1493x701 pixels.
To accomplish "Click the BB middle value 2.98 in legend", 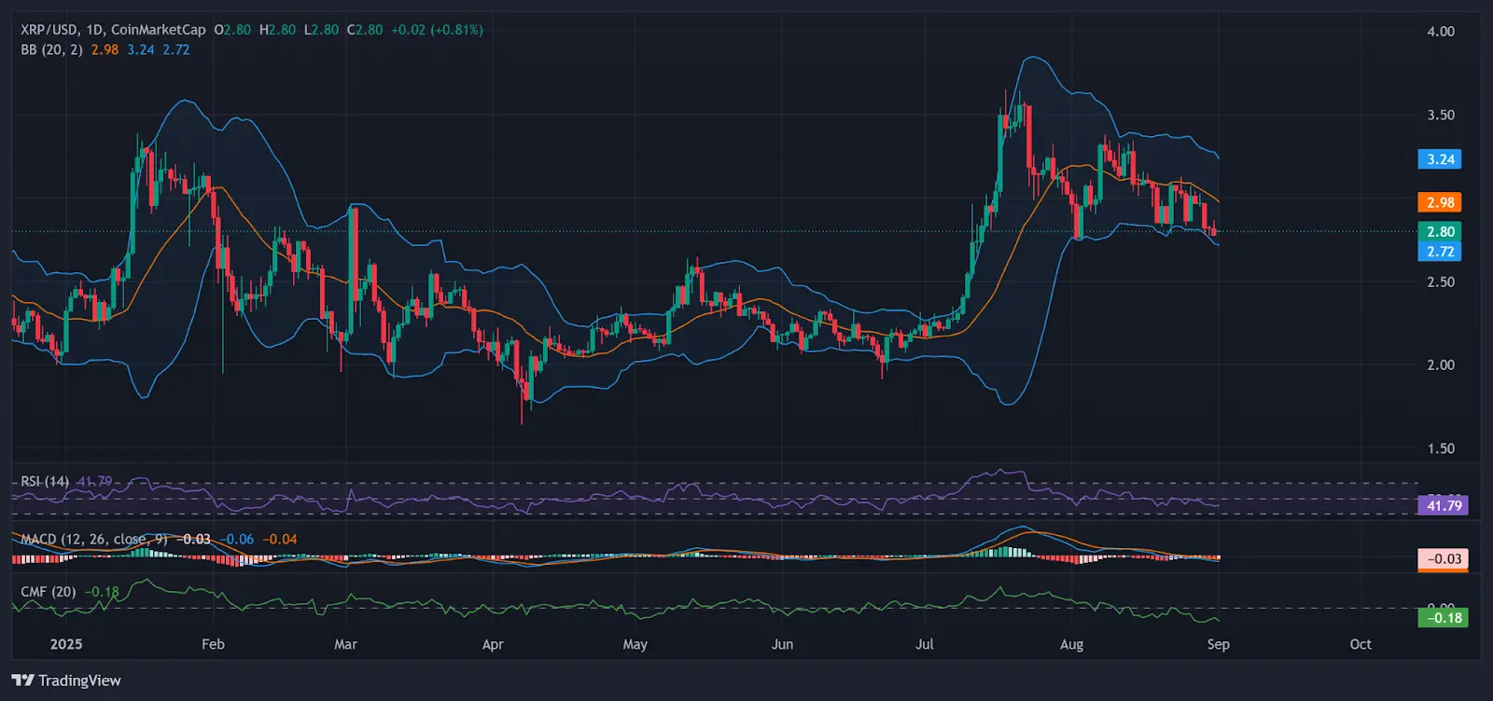I will click(105, 49).
